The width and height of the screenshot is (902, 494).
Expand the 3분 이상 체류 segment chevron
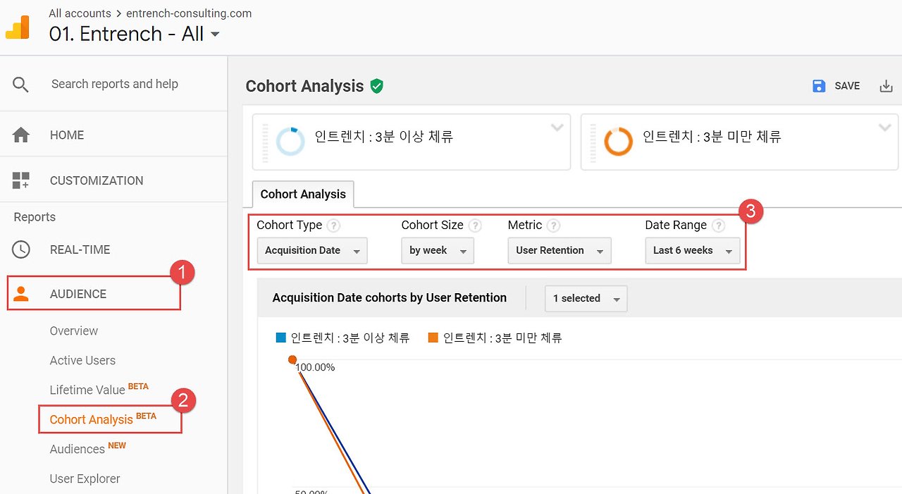pos(557,128)
